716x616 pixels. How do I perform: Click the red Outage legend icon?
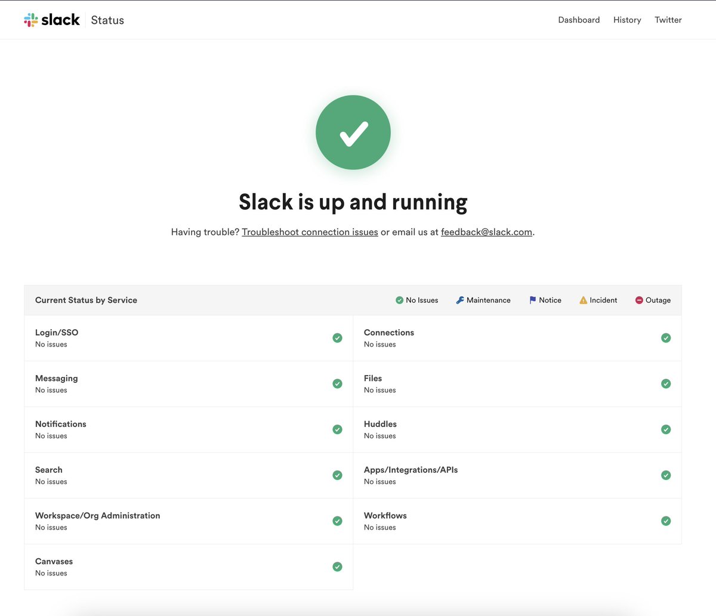(639, 300)
